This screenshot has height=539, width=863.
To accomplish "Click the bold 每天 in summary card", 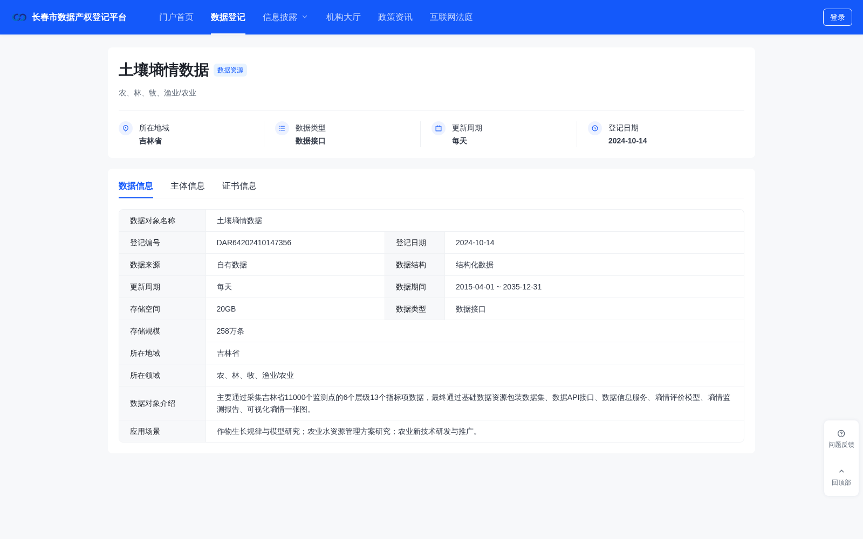I will coord(460,141).
